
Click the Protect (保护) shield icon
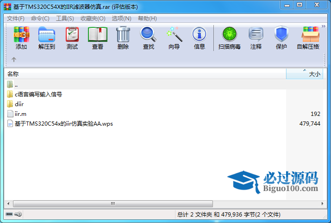click(x=281, y=38)
